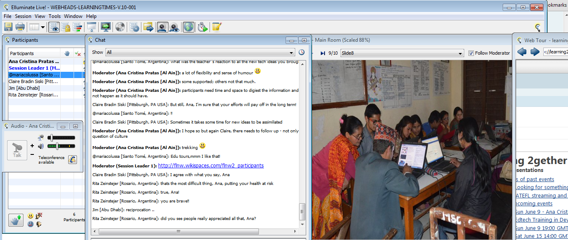Open the whiteboard presentation screen icon
The width and height of the screenshot is (568, 240).
[91, 27]
